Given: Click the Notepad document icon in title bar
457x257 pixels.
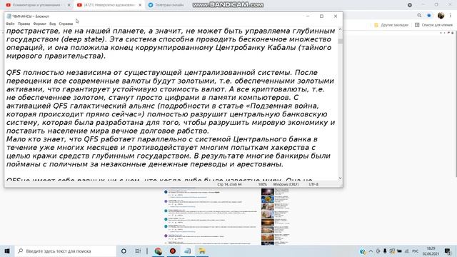Looking at the screenshot, I should 9,16.
